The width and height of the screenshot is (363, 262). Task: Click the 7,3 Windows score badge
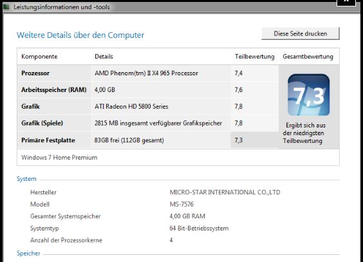click(x=308, y=95)
